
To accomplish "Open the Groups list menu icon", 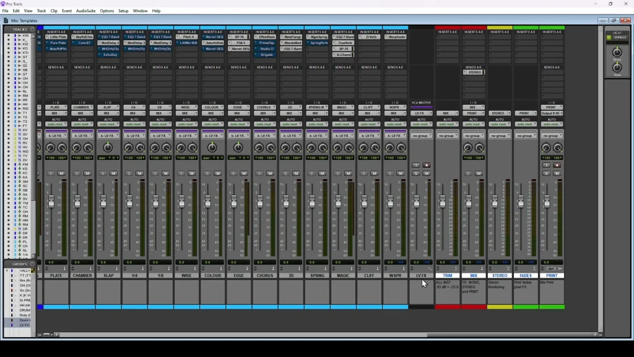I will [32, 264].
